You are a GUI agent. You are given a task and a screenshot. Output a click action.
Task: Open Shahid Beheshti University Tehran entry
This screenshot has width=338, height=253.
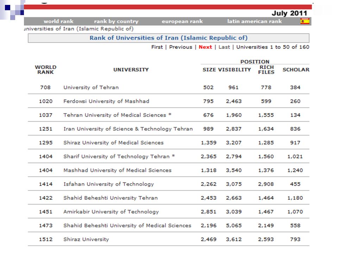click(110, 198)
